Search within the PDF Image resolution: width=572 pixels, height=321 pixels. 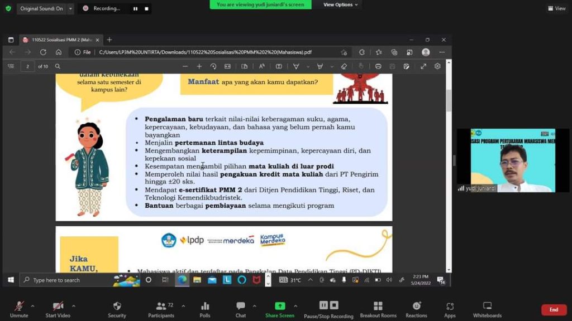58,66
